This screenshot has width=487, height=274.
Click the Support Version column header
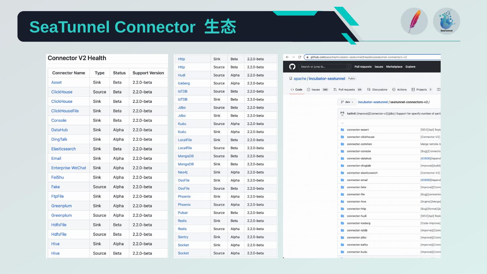148,73
